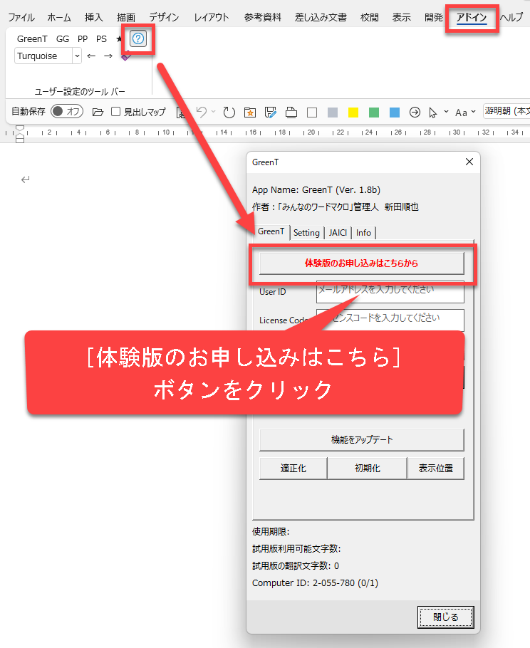Screen dimensions: 530x648
Task: Click the GreenT help question mark icon
Action: click(138, 39)
